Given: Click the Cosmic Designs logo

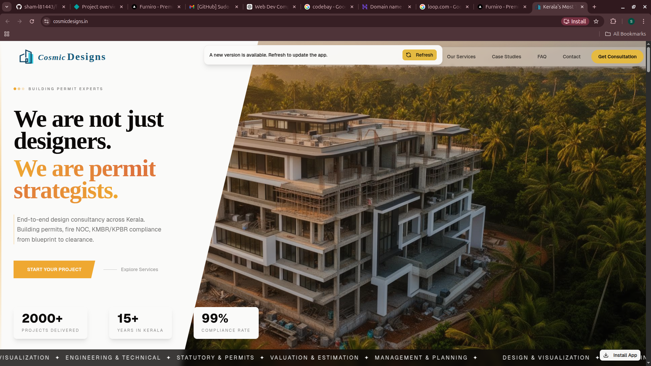Looking at the screenshot, I should click(63, 57).
